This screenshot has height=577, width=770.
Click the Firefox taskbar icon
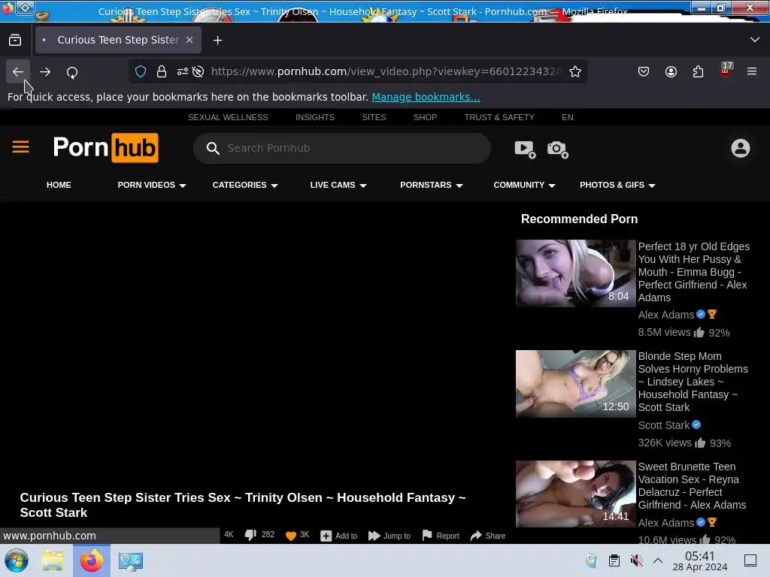click(91, 560)
